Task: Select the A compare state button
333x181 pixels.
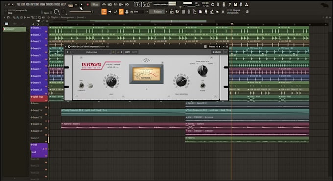Action: (118, 52)
